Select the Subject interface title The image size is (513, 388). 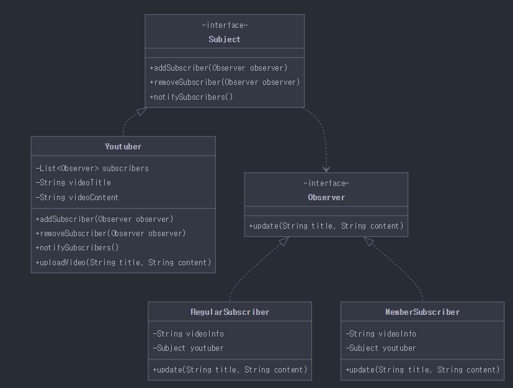tap(225, 39)
